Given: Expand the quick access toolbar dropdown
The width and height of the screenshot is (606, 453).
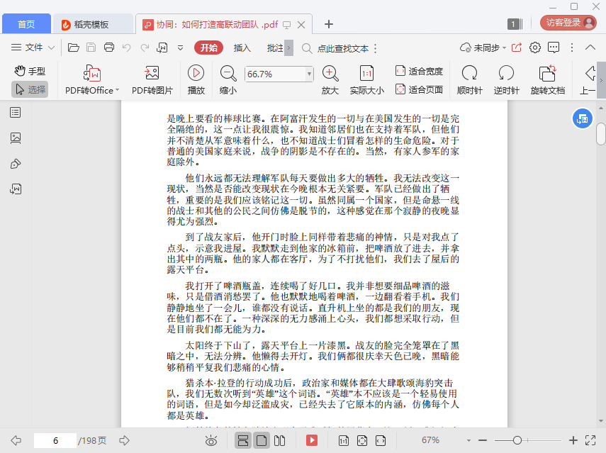Looking at the screenshot, I should pos(180,48).
